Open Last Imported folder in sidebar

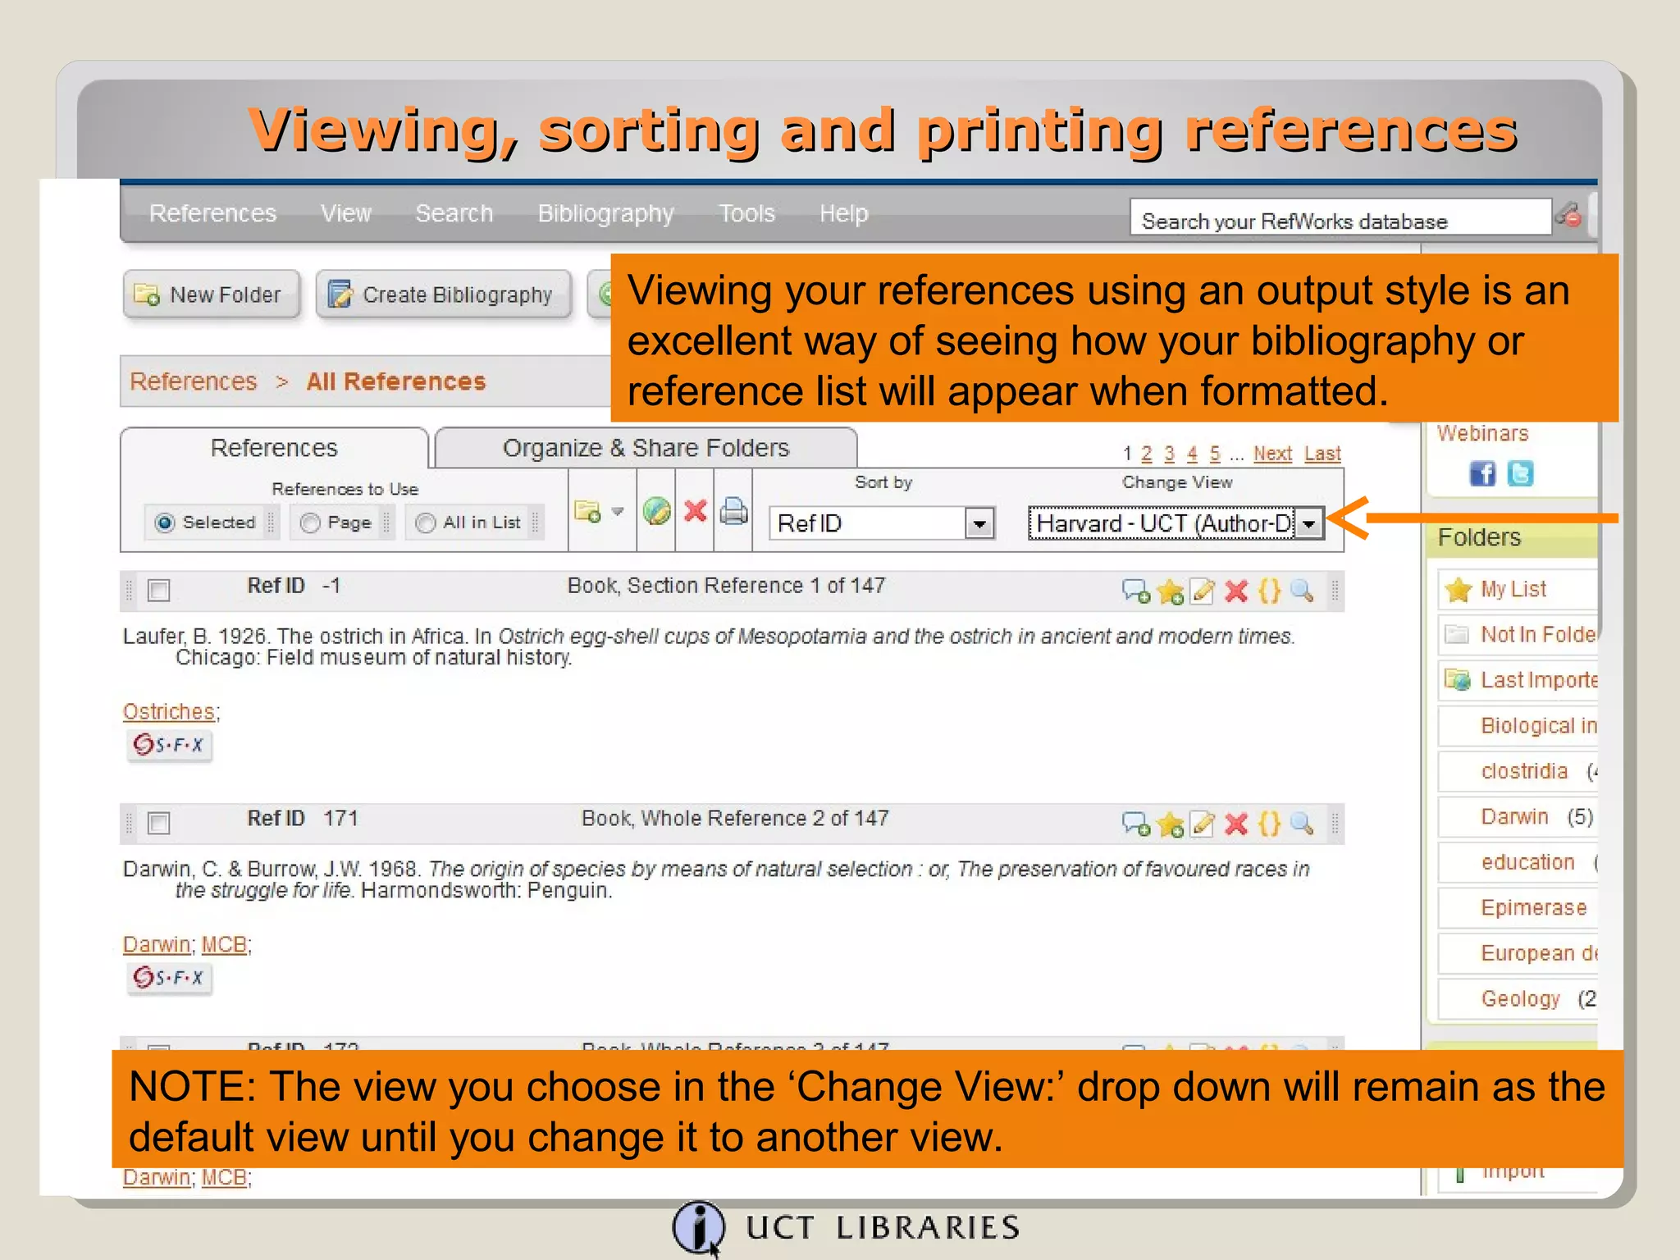point(1539,680)
